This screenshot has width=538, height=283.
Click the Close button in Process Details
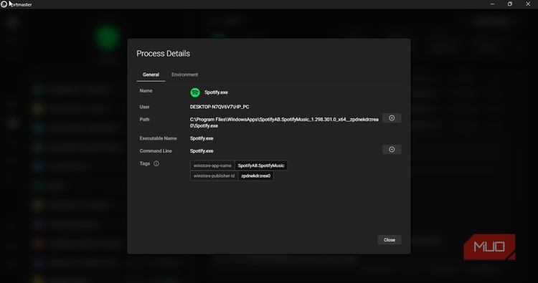click(x=390, y=240)
